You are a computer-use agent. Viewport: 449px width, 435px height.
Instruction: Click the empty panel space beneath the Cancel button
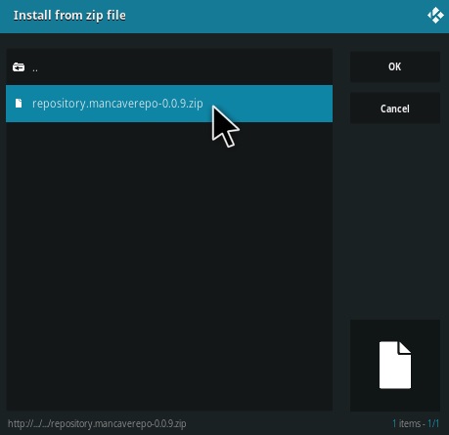pos(395,222)
